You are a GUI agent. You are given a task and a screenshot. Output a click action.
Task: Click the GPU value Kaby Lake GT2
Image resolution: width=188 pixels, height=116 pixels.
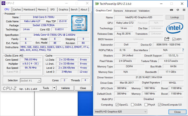pyautogui.click(x=125, y=23)
